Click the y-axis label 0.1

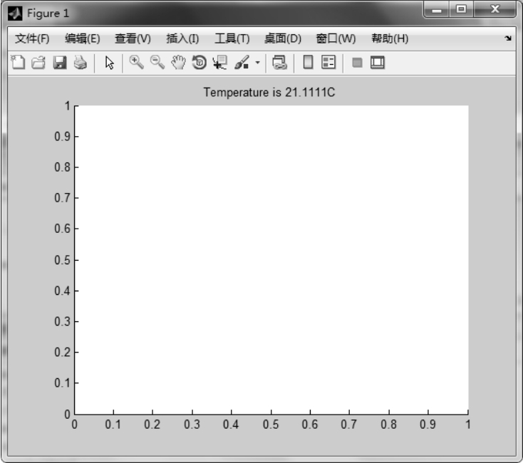tap(63, 383)
